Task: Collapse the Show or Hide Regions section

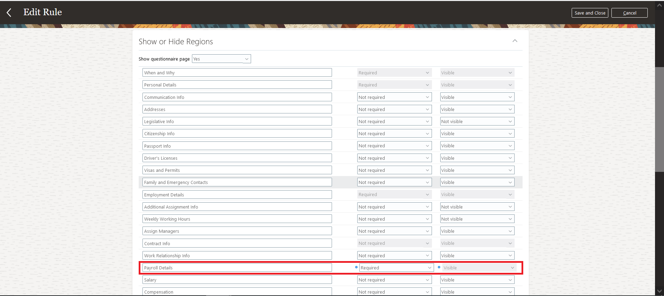Action: [x=515, y=41]
